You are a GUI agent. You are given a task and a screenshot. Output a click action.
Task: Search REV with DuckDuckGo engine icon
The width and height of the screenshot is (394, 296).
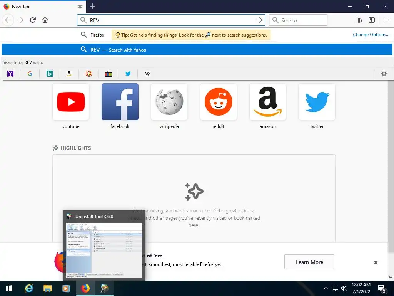89,74
